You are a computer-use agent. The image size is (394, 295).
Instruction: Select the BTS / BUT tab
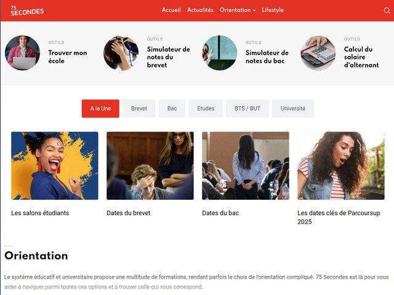tap(247, 109)
